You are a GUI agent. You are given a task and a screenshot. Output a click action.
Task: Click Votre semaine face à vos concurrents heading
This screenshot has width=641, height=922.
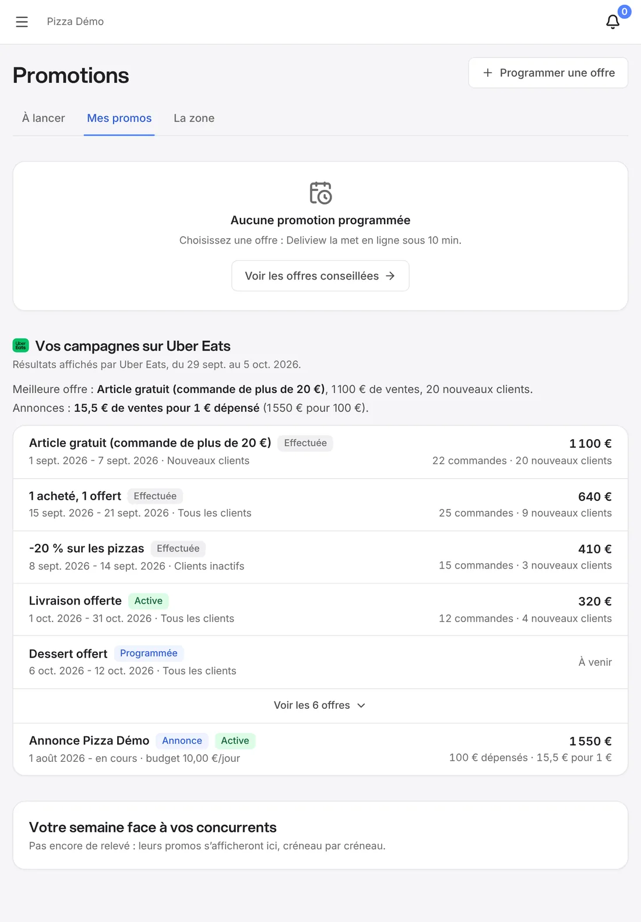153,828
